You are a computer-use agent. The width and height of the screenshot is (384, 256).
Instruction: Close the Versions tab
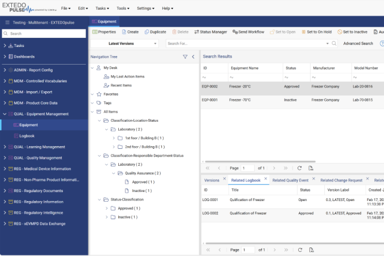click(x=224, y=179)
